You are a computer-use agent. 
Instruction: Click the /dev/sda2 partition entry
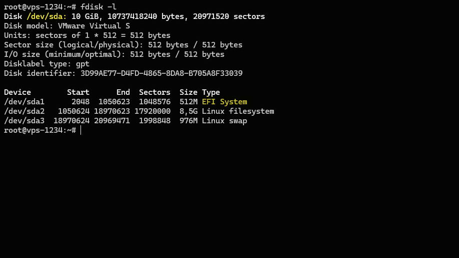click(24, 111)
